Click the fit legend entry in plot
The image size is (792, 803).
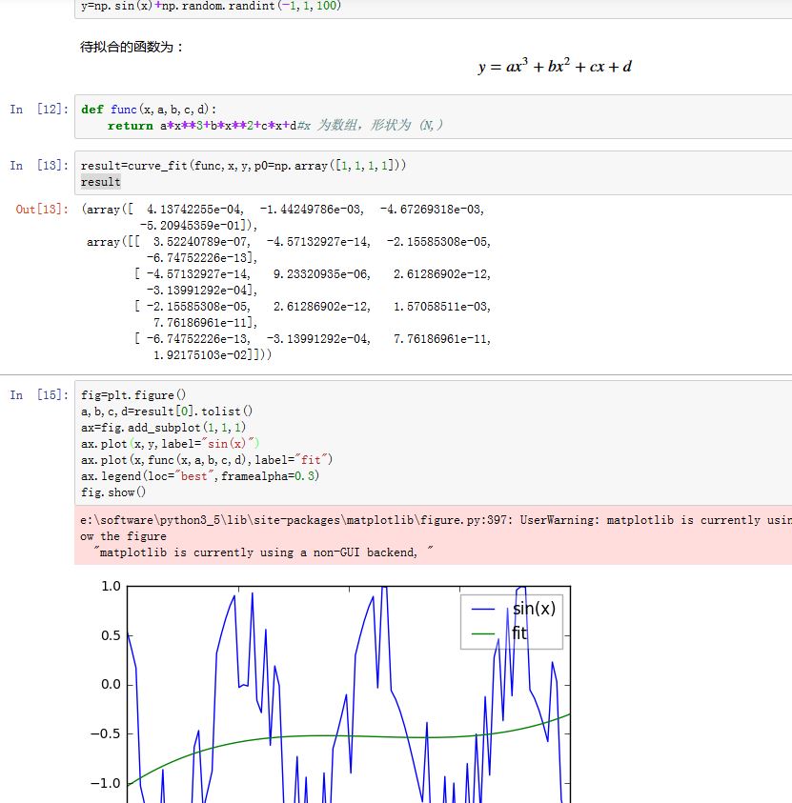tap(519, 632)
